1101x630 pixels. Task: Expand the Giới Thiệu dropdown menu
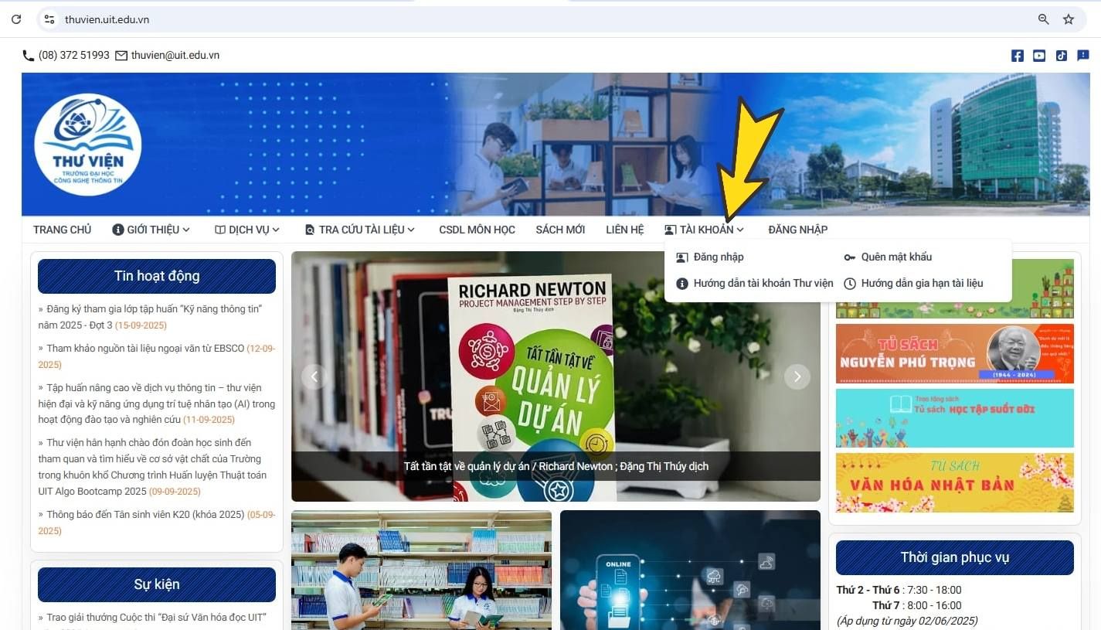pos(151,230)
